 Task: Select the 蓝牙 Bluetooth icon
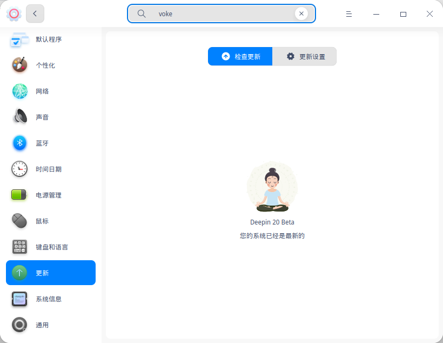[x=19, y=143]
